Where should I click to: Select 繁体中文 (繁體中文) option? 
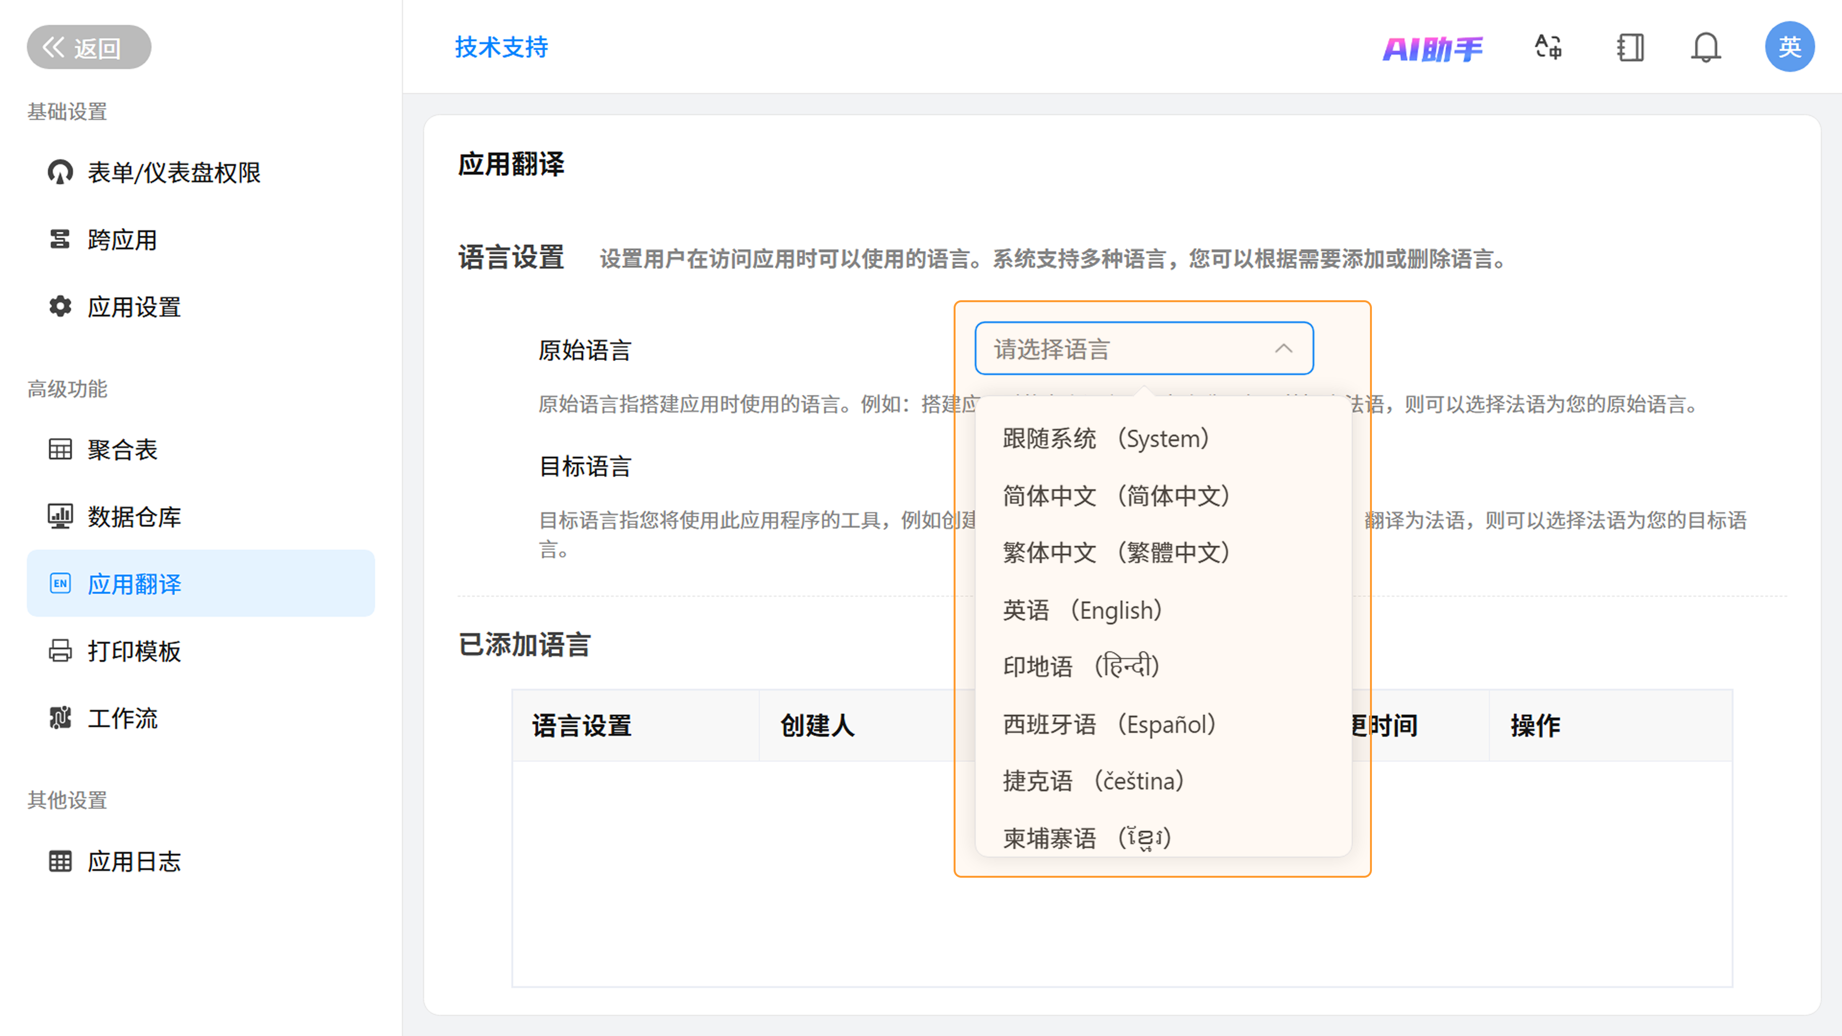(1163, 553)
